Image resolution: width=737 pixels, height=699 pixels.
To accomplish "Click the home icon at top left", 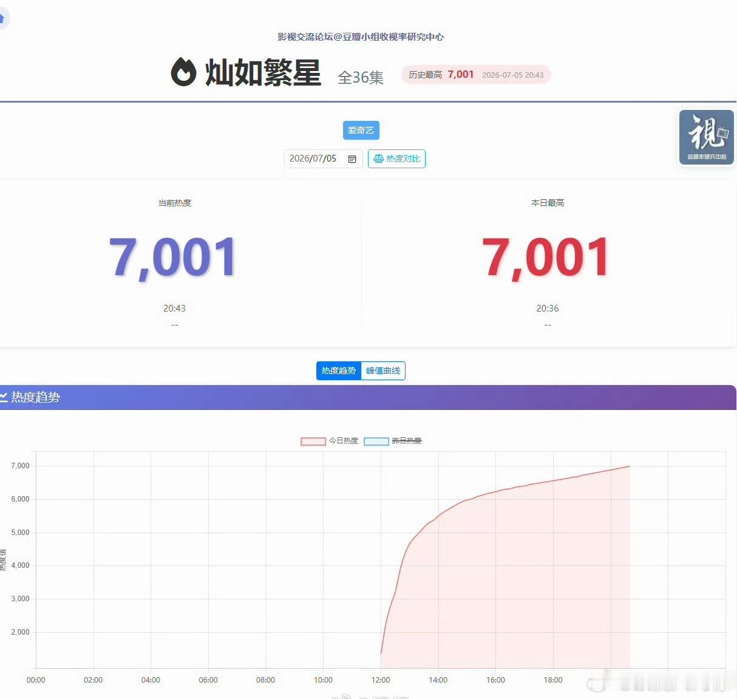I will pos(2,18).
